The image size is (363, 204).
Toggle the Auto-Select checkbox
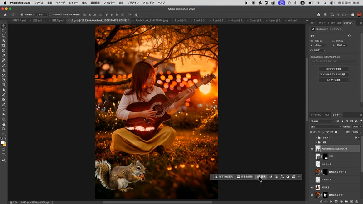coord(22,15)
